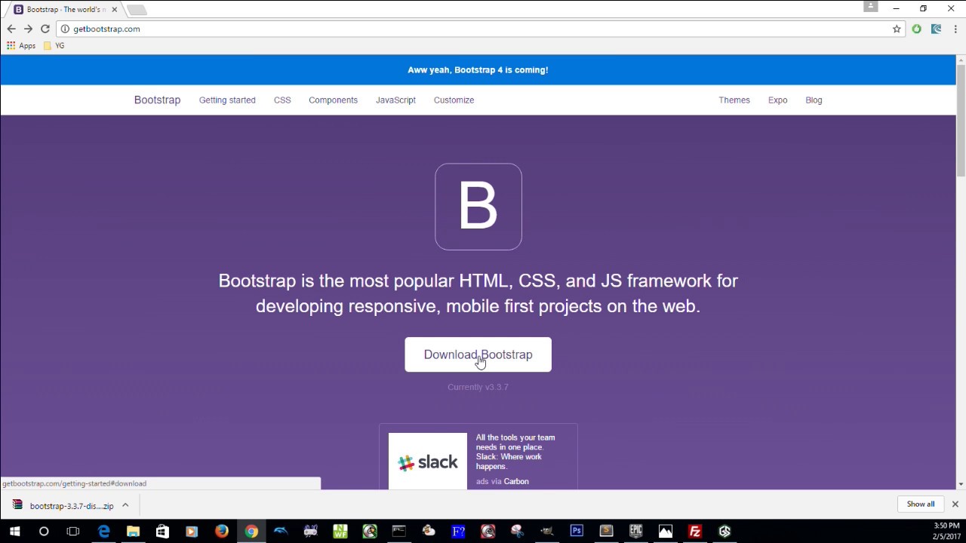Open the CSS nav item
Screen dimensions: 966x543
click(x=282, y=100)
